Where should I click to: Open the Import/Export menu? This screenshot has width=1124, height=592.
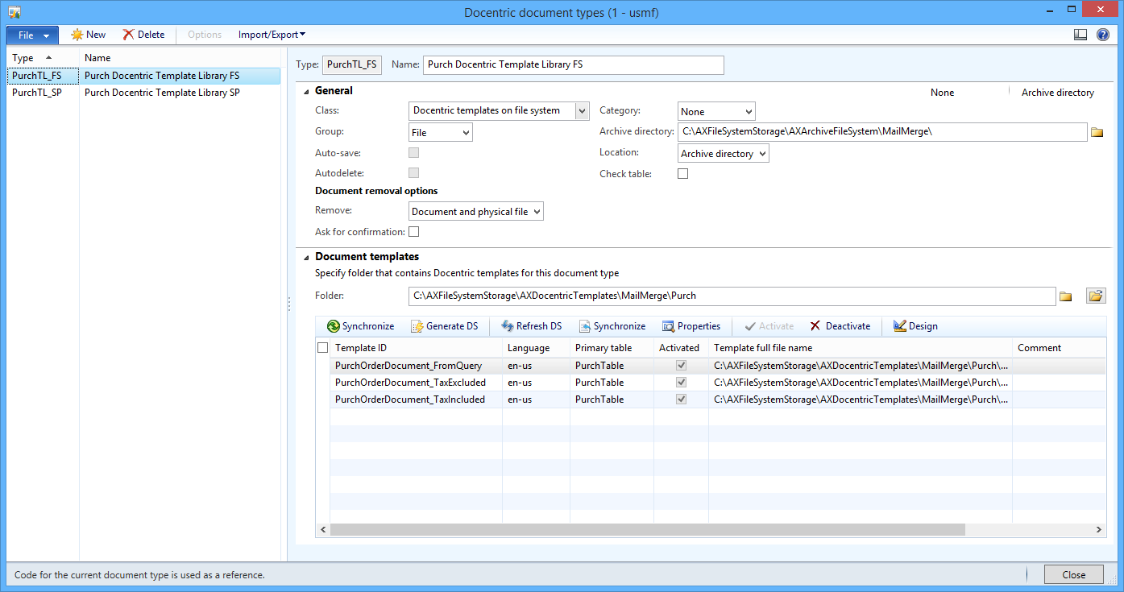[272, 35]
